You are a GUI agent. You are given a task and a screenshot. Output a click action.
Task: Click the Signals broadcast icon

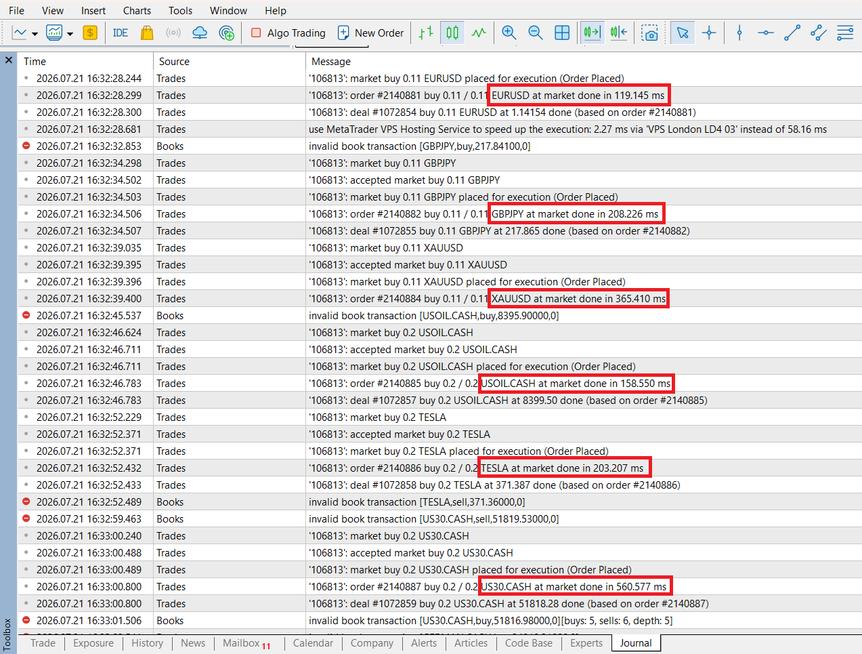[173, 33]
